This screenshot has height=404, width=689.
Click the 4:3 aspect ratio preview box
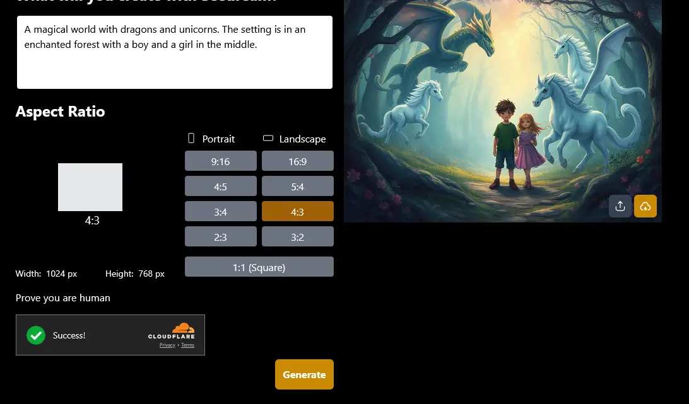tap(90, 187)
